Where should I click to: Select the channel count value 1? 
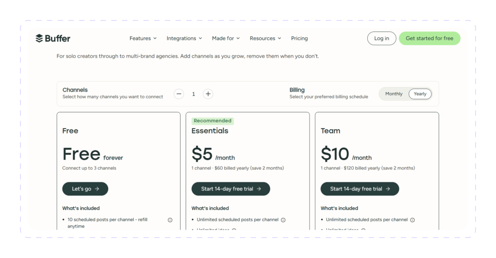pyautogui.click(x=193, y=94)
